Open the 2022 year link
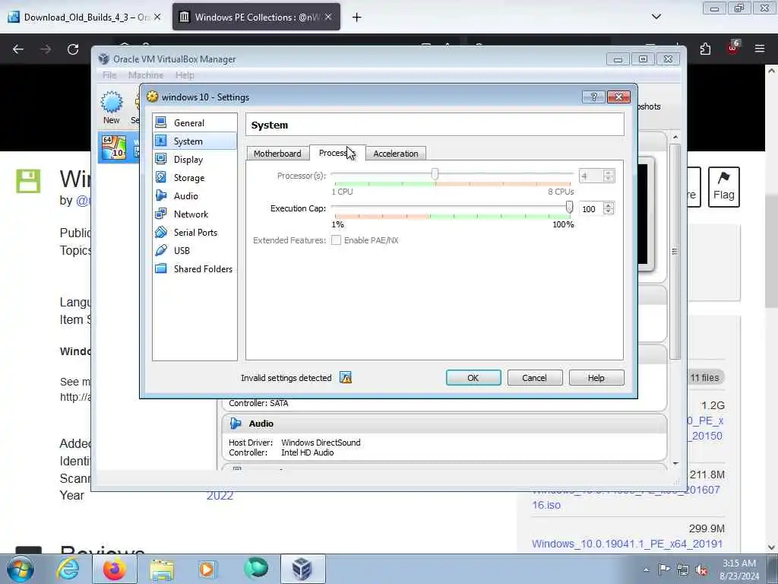 220,495
